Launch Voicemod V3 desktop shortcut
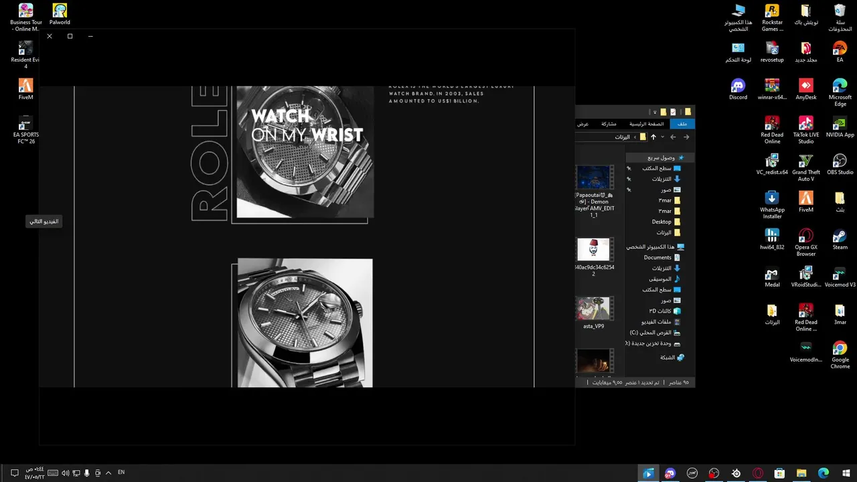Screen dimensions: 857x482 840,276
